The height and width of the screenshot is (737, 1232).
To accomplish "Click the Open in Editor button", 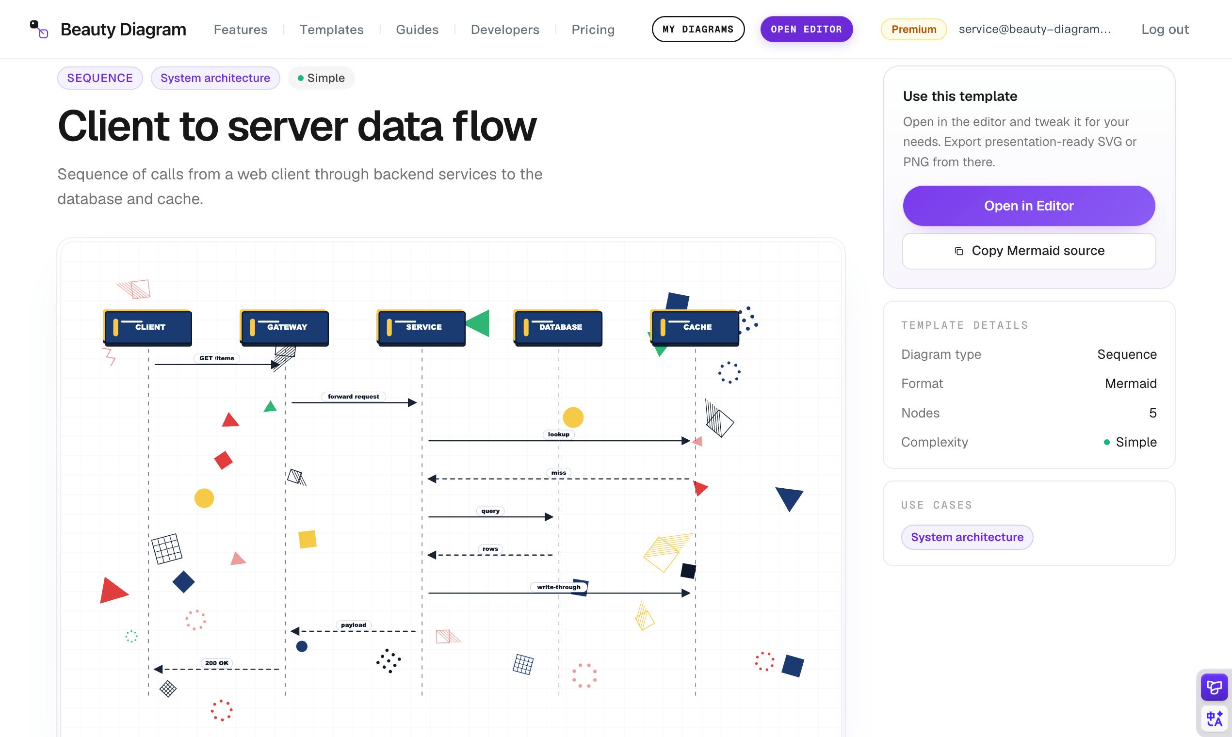I will (1029, 206).
